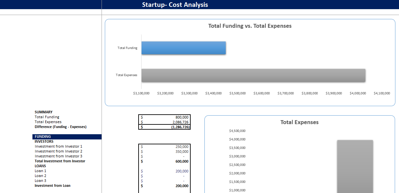Viewport: 399px width, 193px height.
Task: Select the Total Funding bar in the chart
Action: tap(183, 48)
